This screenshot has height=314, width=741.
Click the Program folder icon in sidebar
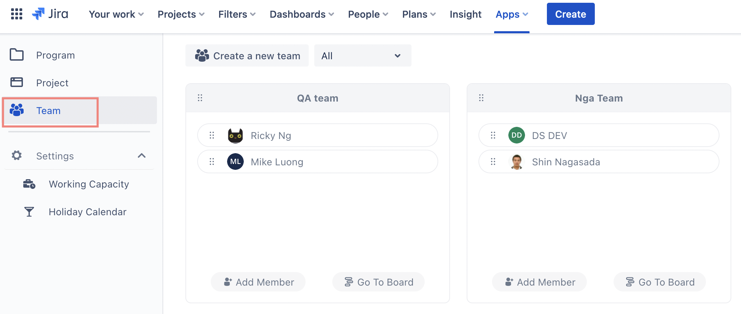[17, 55]
